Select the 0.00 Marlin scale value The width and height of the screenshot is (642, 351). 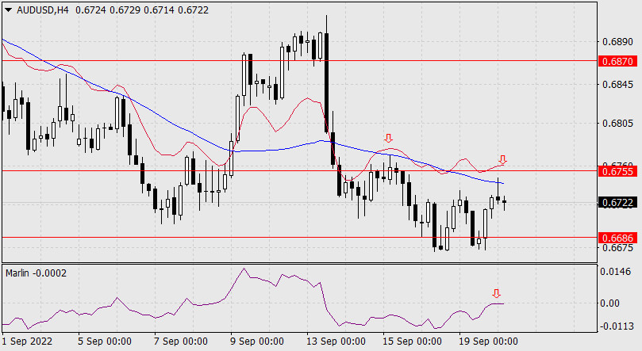pyautogui.click(x=610, y=303)
